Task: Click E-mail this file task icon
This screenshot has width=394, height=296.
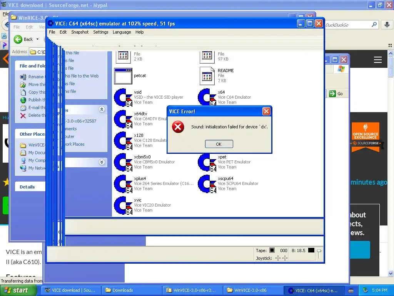Action: point(23,108)
